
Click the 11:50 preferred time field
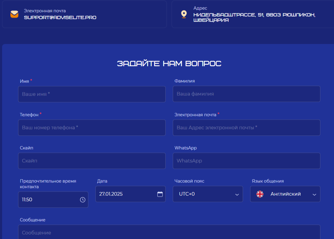53,200
